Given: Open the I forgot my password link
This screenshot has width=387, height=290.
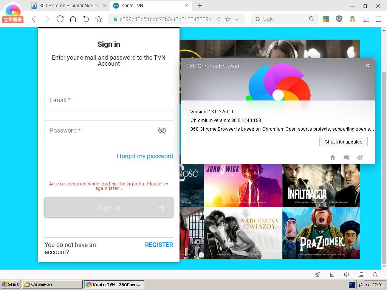Looking at the screenshot, I should [x=145, y=156].
